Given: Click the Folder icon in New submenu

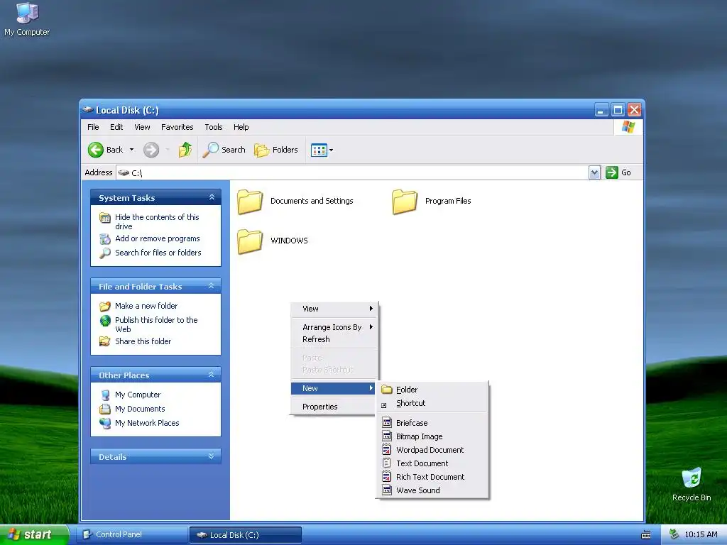Looking at the screenshot, I should [x=387, y=390].
